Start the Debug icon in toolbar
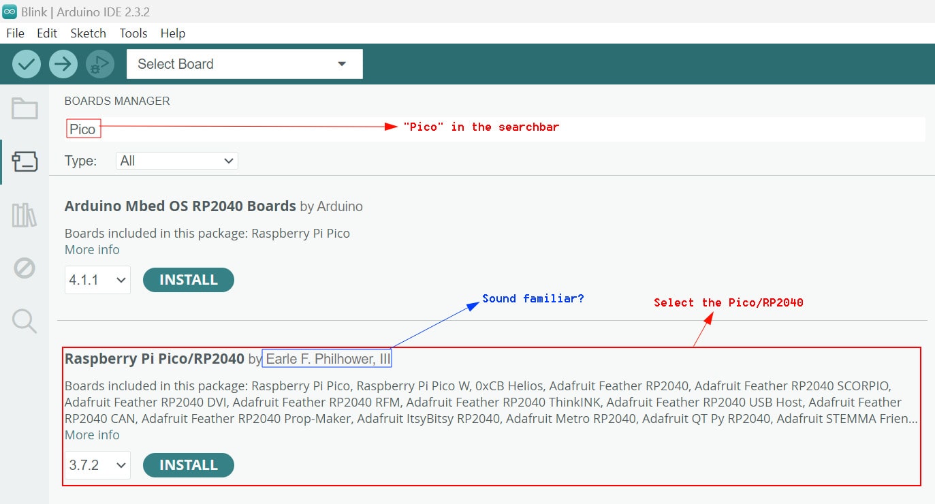The height and width of the screenshot is (504, 935). (x=100, y=64)
